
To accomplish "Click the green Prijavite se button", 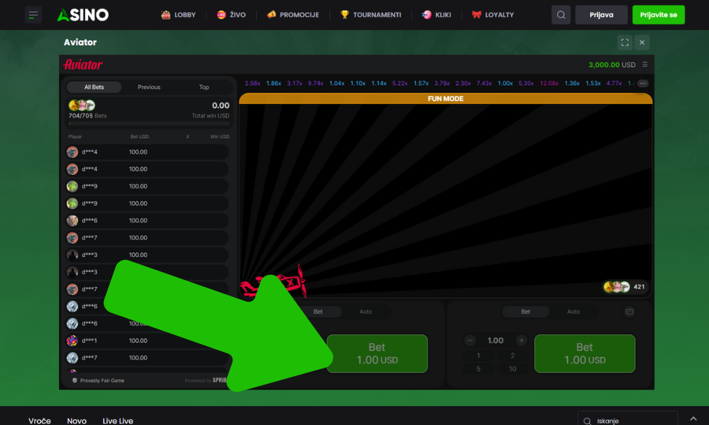I will pos(659,15).
